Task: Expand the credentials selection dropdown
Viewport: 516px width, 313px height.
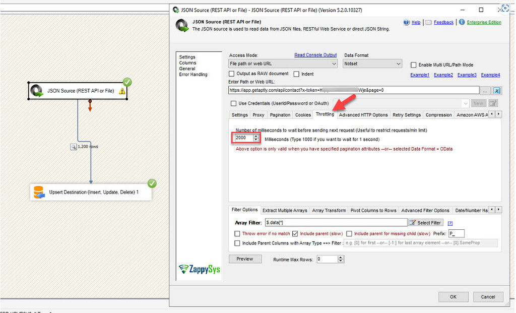Action: [465, 103]
